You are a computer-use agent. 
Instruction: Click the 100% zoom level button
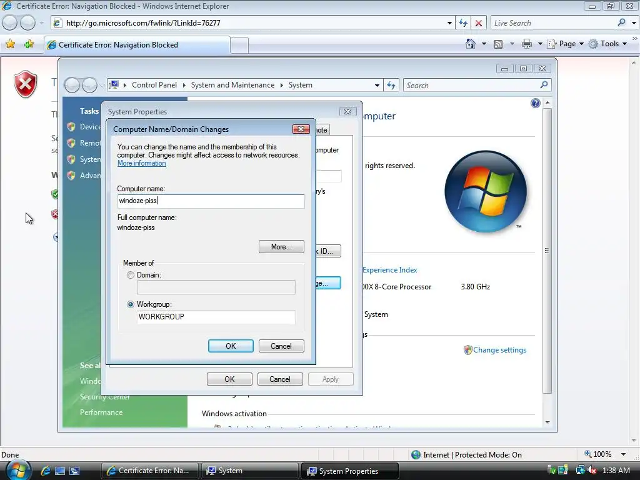coord(598,454)
